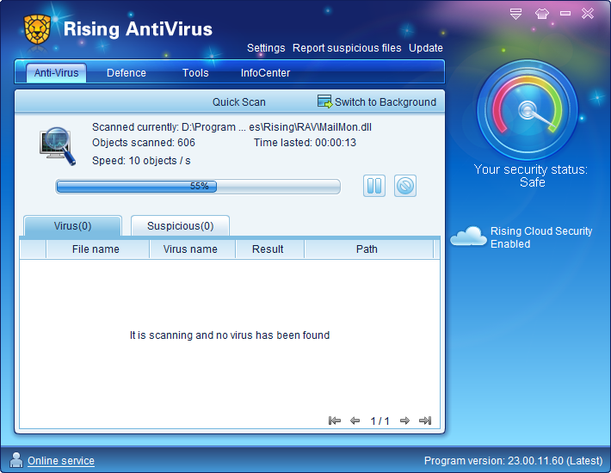The image size is (611, 473).
Task: Click the '1 / 1' page indicator
Action: [x=380, y=421]
